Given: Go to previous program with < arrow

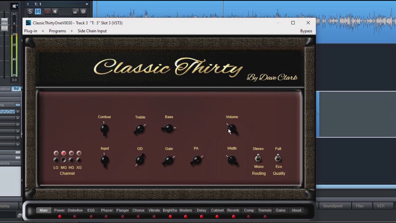Looking at the screenshot, I should pos(43,31).
